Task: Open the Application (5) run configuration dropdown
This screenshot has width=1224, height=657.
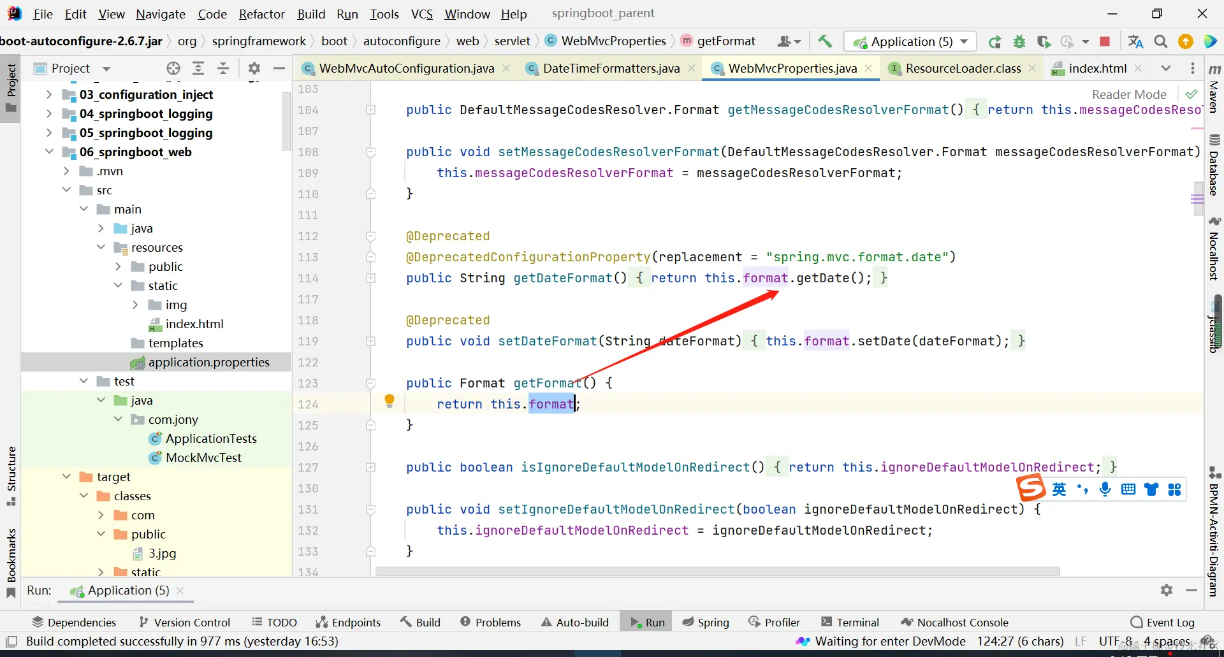Action: pyautogui.click(x=910, y=41)
